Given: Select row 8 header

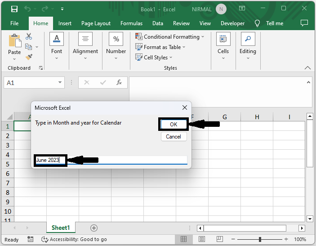Looking at the screenshot, I should 8,192.
